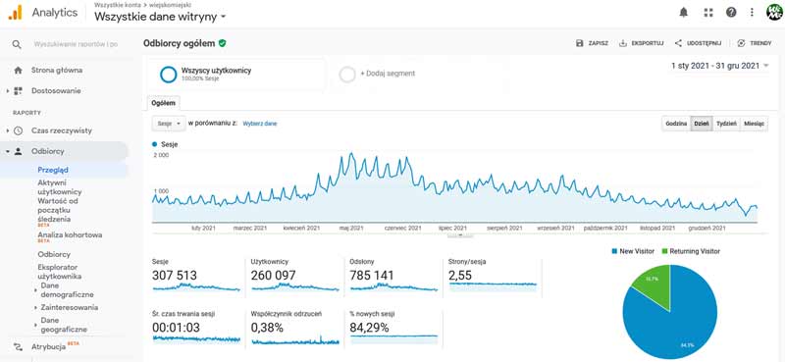Click the blue Sesje chart legend dot

[155, 144]
